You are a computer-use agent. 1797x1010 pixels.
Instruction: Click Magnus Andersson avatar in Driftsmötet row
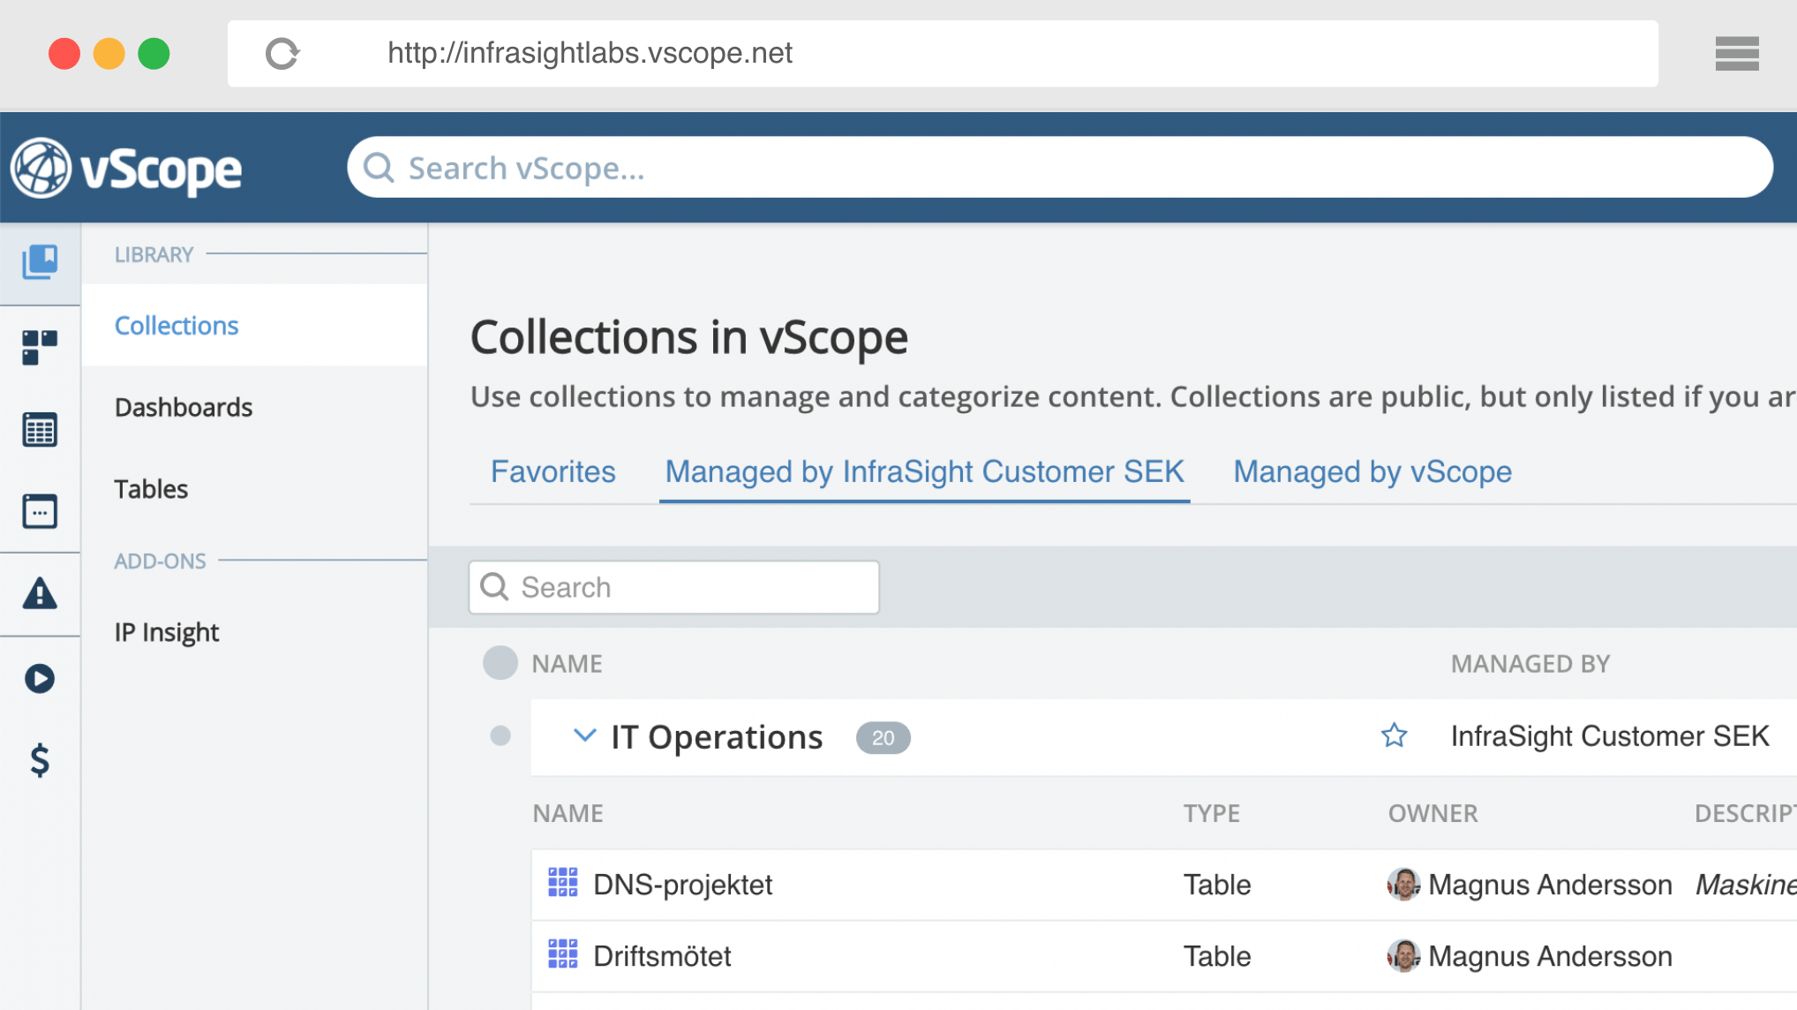[x=1403, y=955]
